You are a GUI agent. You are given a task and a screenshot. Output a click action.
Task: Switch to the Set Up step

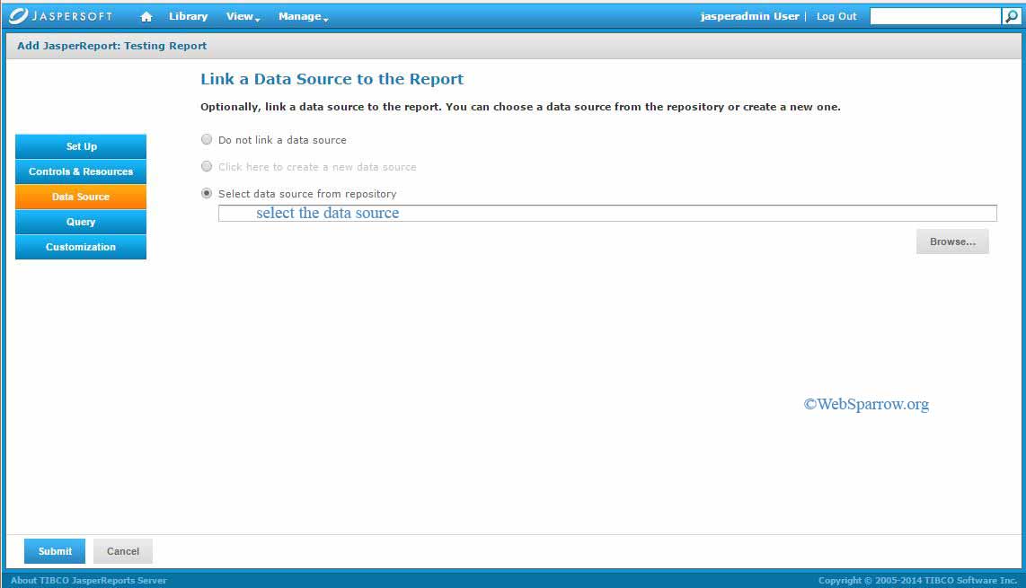tap(81, 146)
